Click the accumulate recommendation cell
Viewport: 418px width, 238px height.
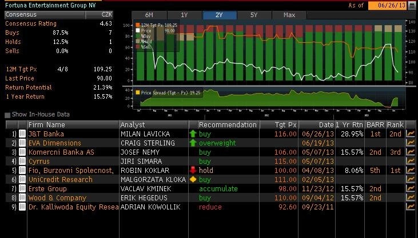coord(218,188)
